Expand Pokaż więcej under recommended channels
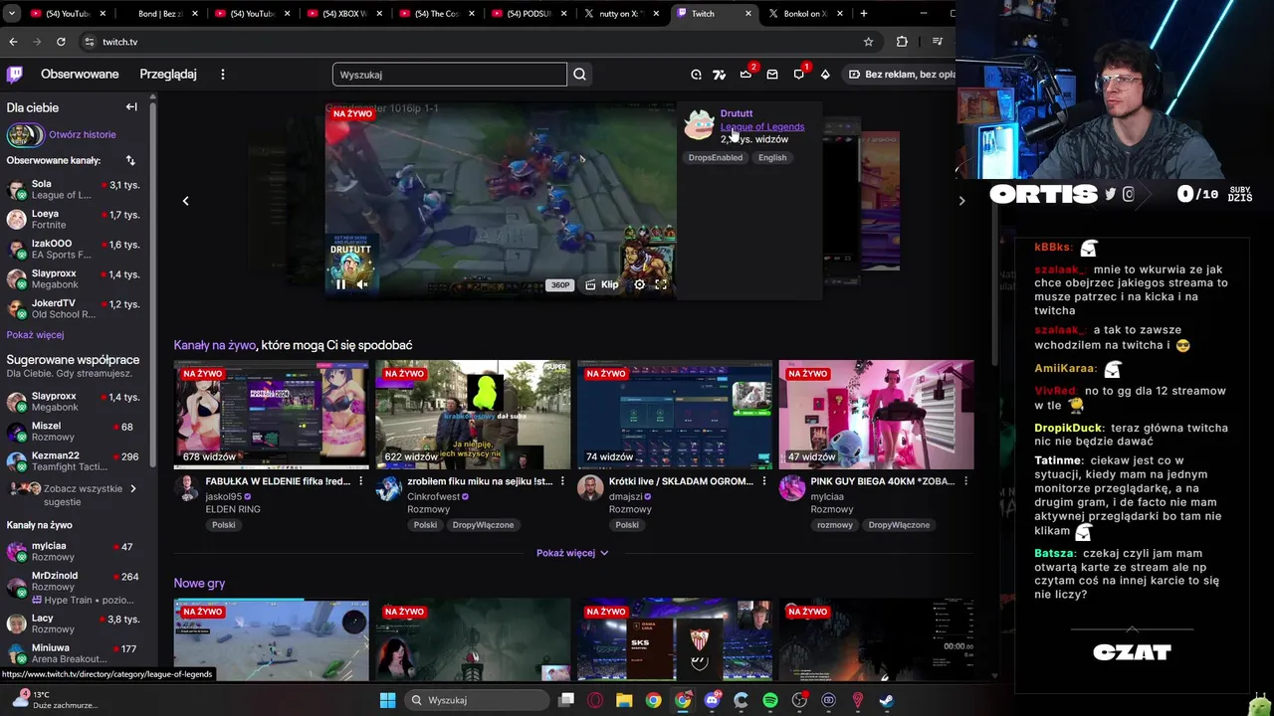1274x716 pixels. click(572, 553)
